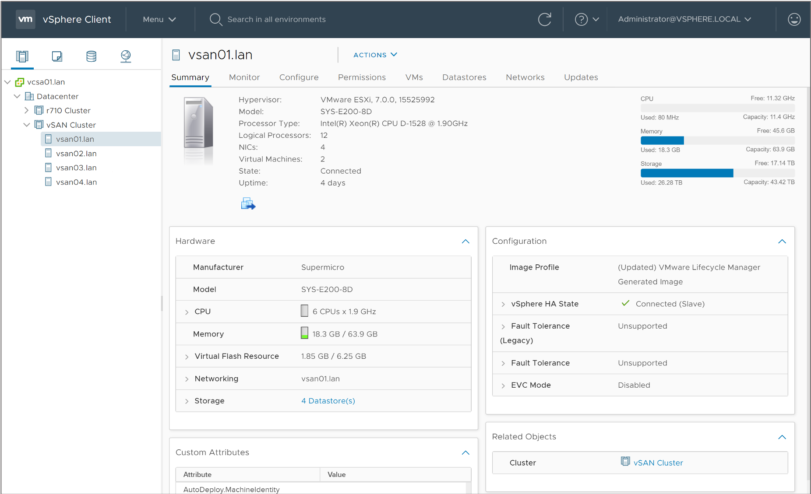The width and height of the screenshot is (811, 494).
Task: Switch to the Datastores tab
Action: coord(464,77)
